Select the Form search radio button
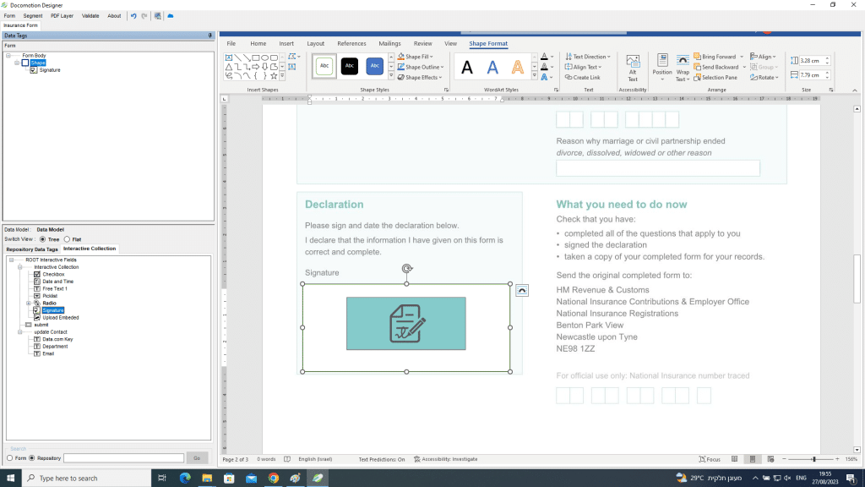The image size is (865, 487). pos(10,458)
